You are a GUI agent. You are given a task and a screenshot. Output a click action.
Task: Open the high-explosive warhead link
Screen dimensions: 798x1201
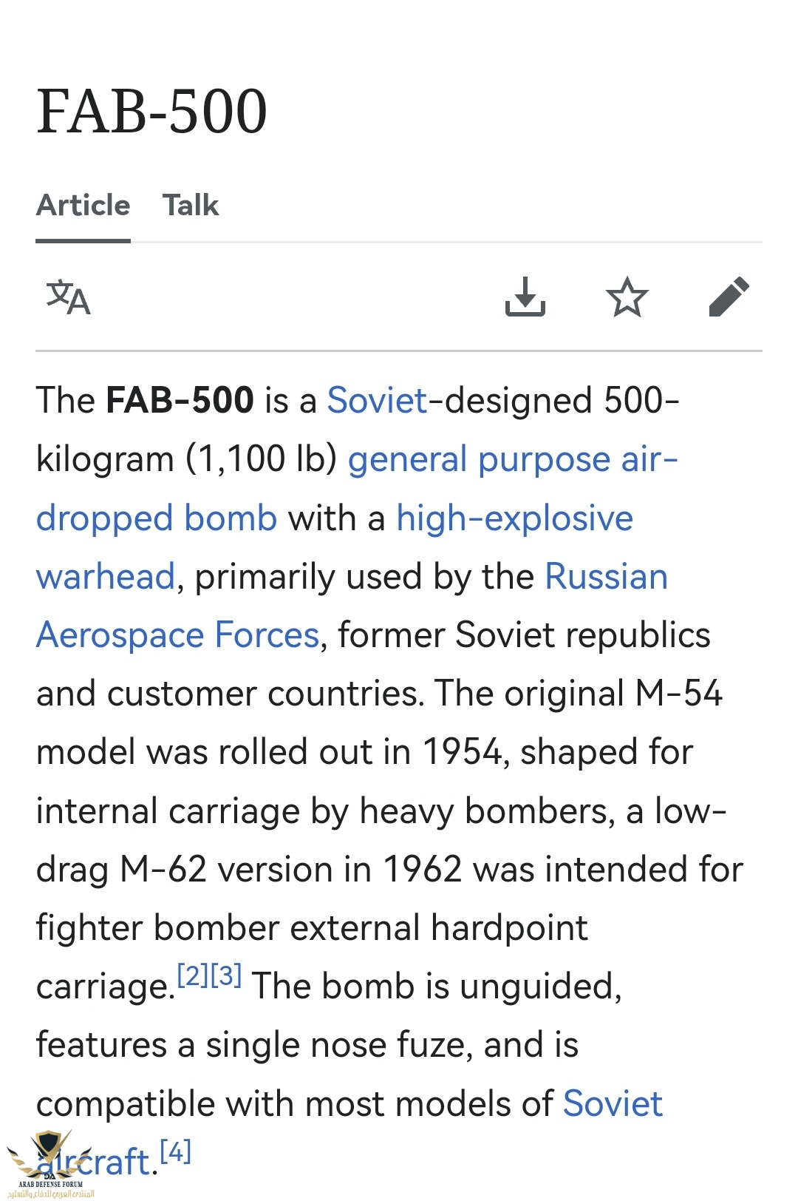click(x=515, y=518)
